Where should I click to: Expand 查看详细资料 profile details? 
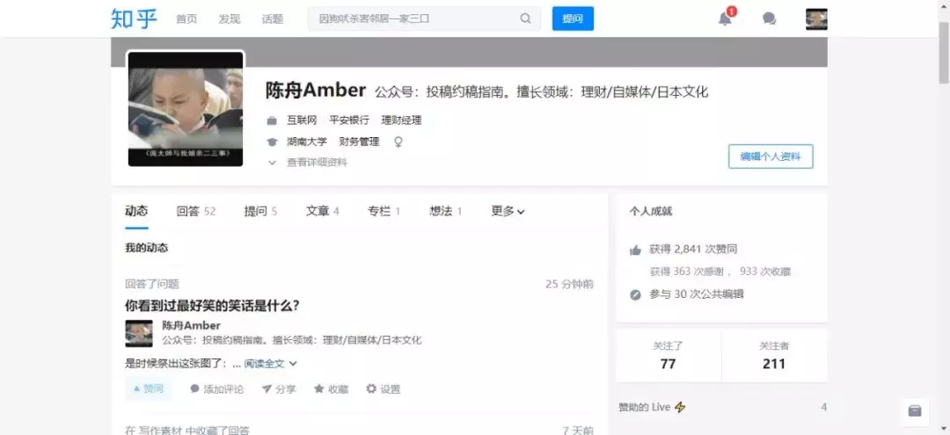click(x=308, y=163)
